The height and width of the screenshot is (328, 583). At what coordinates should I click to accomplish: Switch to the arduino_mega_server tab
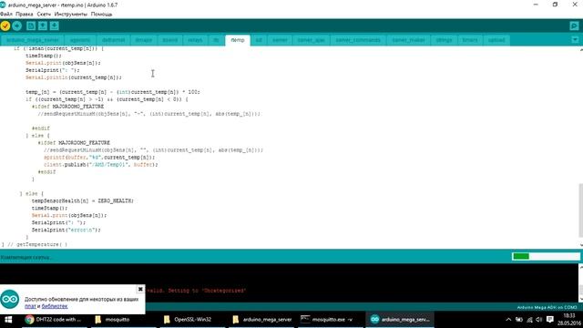point(33,40)
